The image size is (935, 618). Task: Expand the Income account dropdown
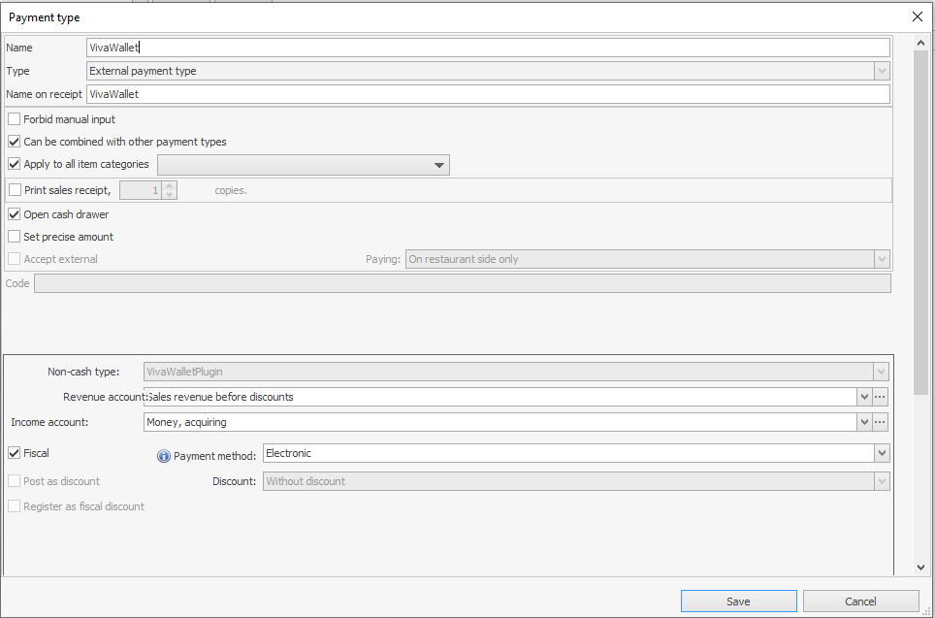click(863, 422)
